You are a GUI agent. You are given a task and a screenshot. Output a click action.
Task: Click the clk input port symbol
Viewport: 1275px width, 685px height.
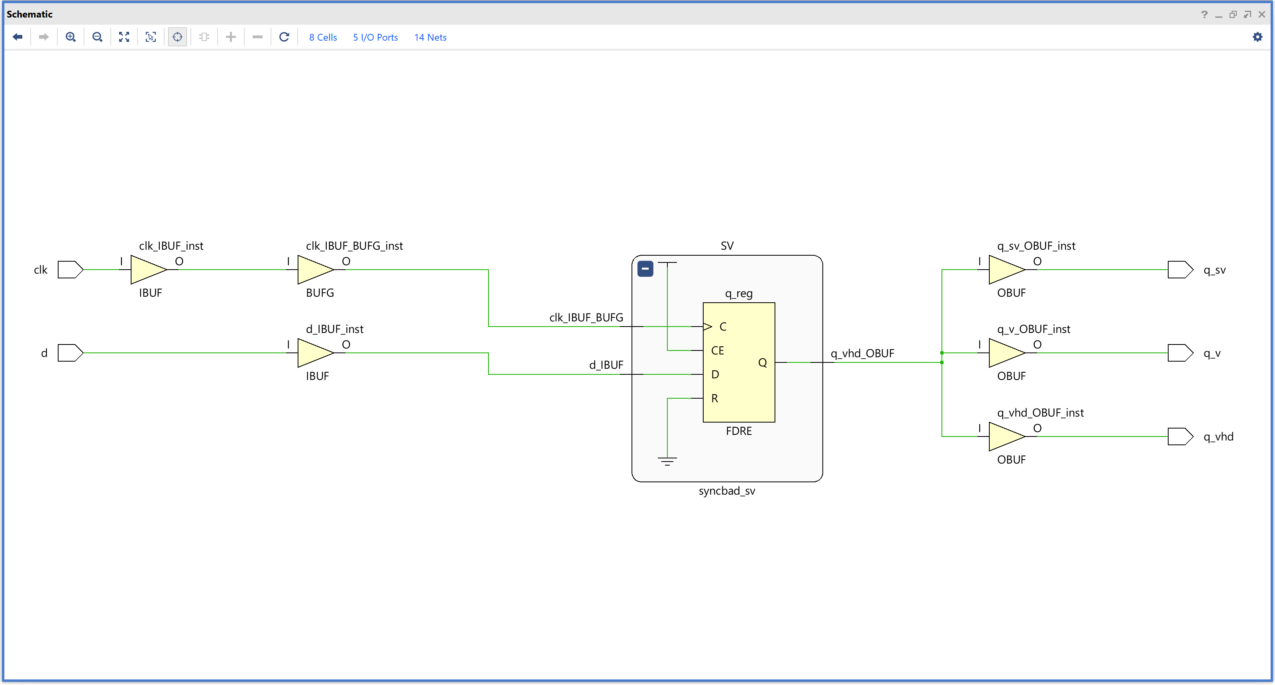(x=70, y=270)
